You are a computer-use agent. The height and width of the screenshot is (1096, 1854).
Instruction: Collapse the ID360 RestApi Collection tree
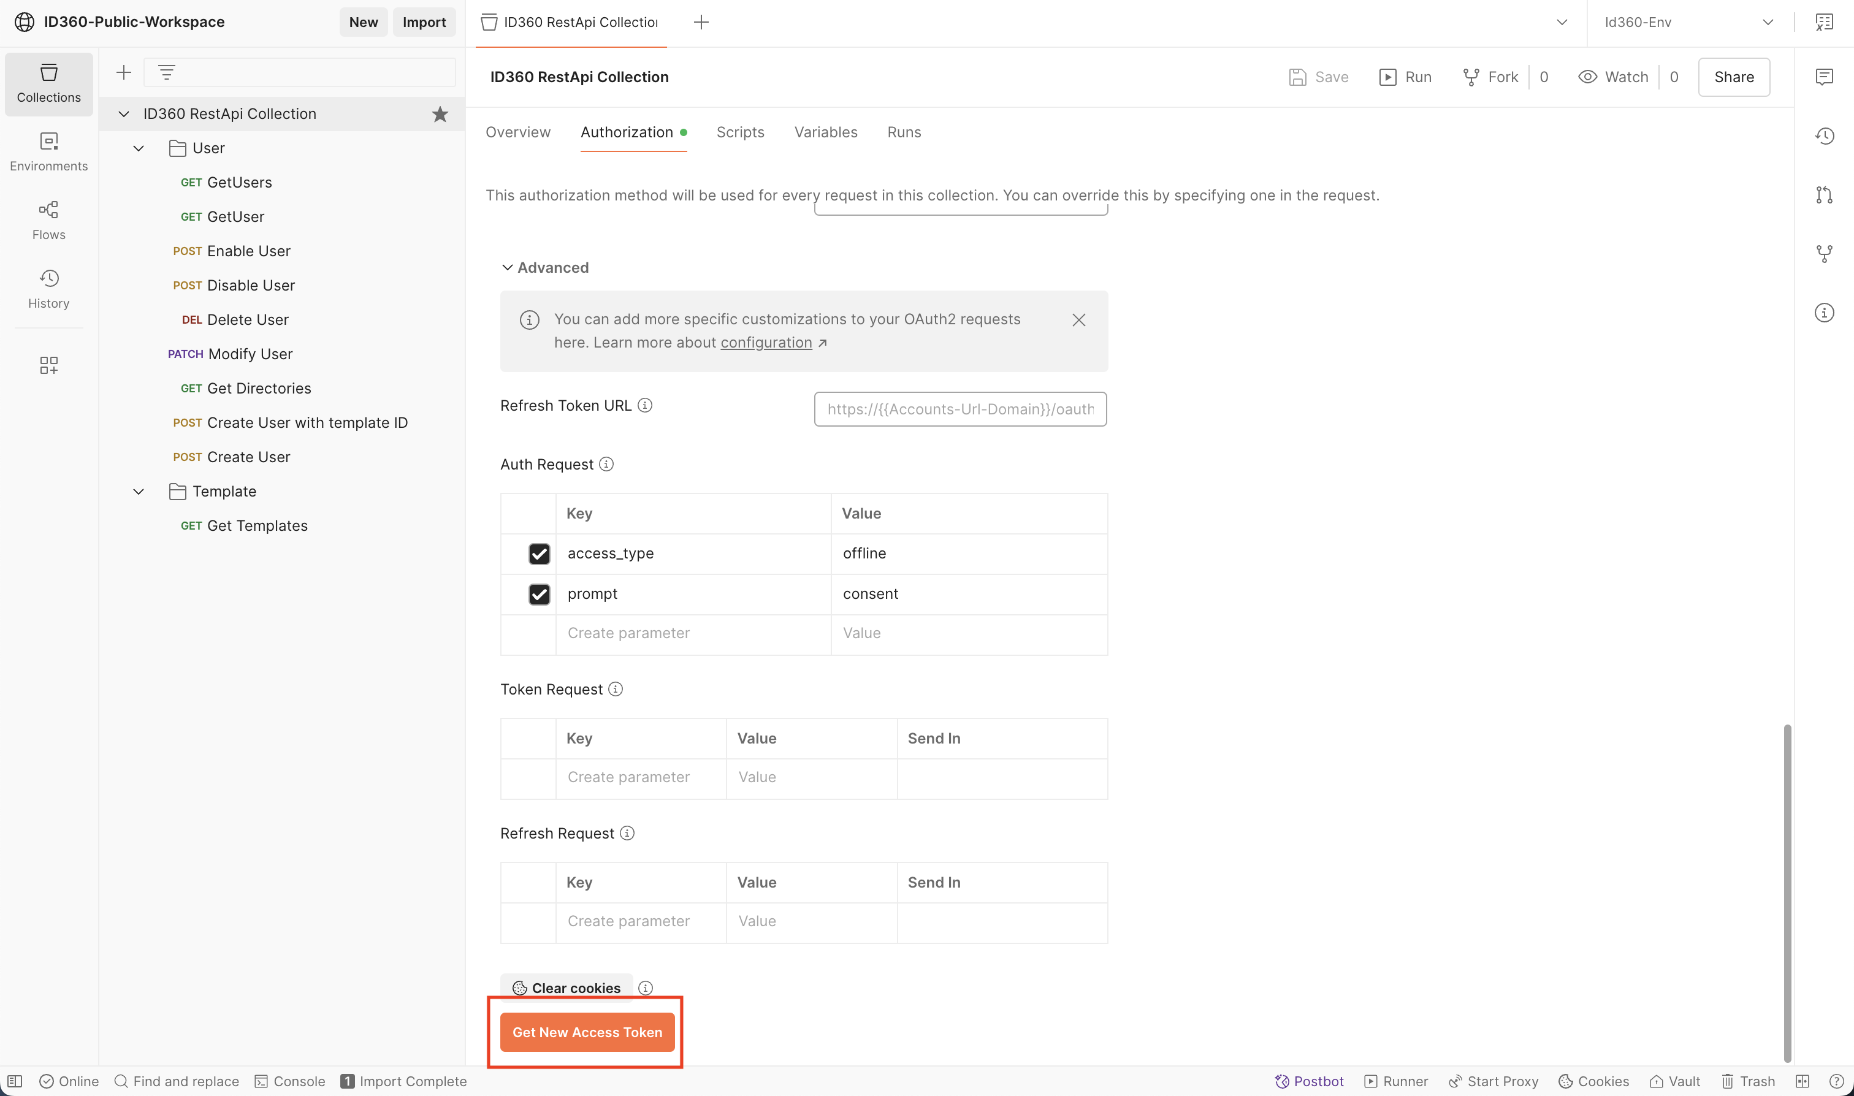(x=124, y=114)
